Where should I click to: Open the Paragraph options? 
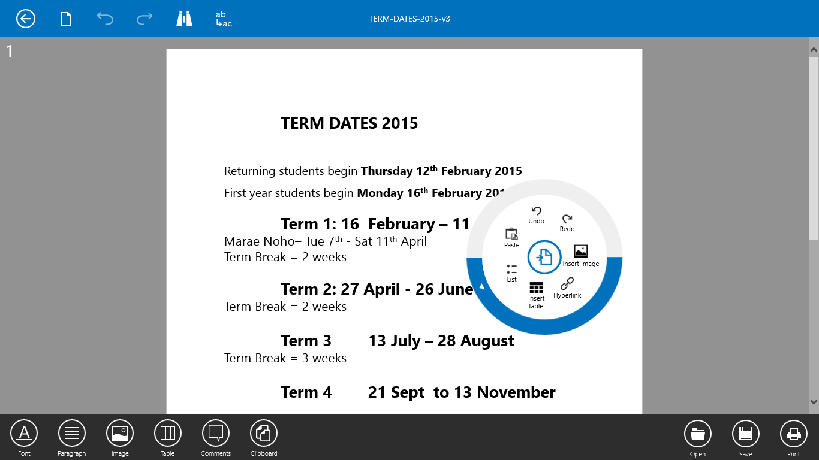pos(72,438)
